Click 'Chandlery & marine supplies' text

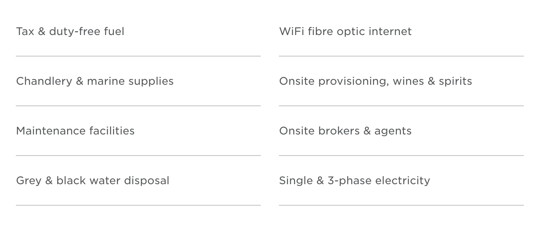click(95, 81)
